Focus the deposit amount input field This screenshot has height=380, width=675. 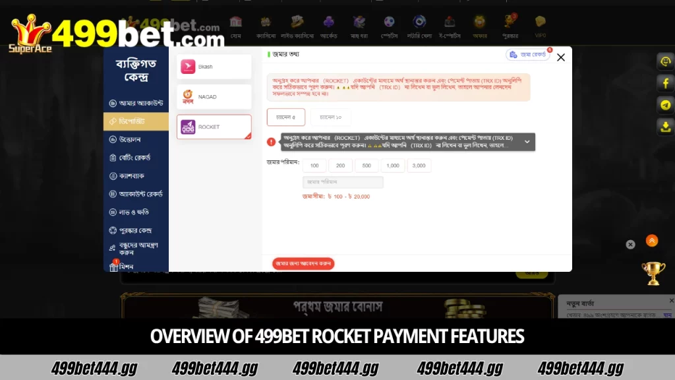coord(343,182)
